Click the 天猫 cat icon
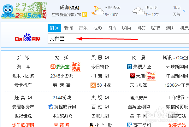 (x=132, y=76)
